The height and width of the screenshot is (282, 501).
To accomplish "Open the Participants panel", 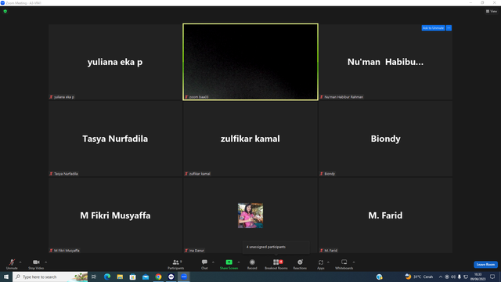I will (x=175, y=265).
